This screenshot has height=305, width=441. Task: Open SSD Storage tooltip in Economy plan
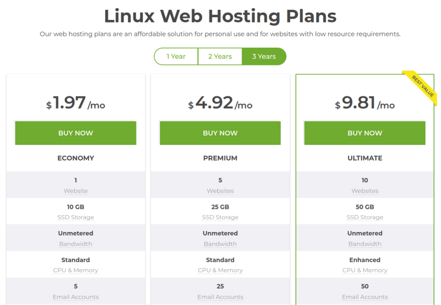tap(76, 217)
